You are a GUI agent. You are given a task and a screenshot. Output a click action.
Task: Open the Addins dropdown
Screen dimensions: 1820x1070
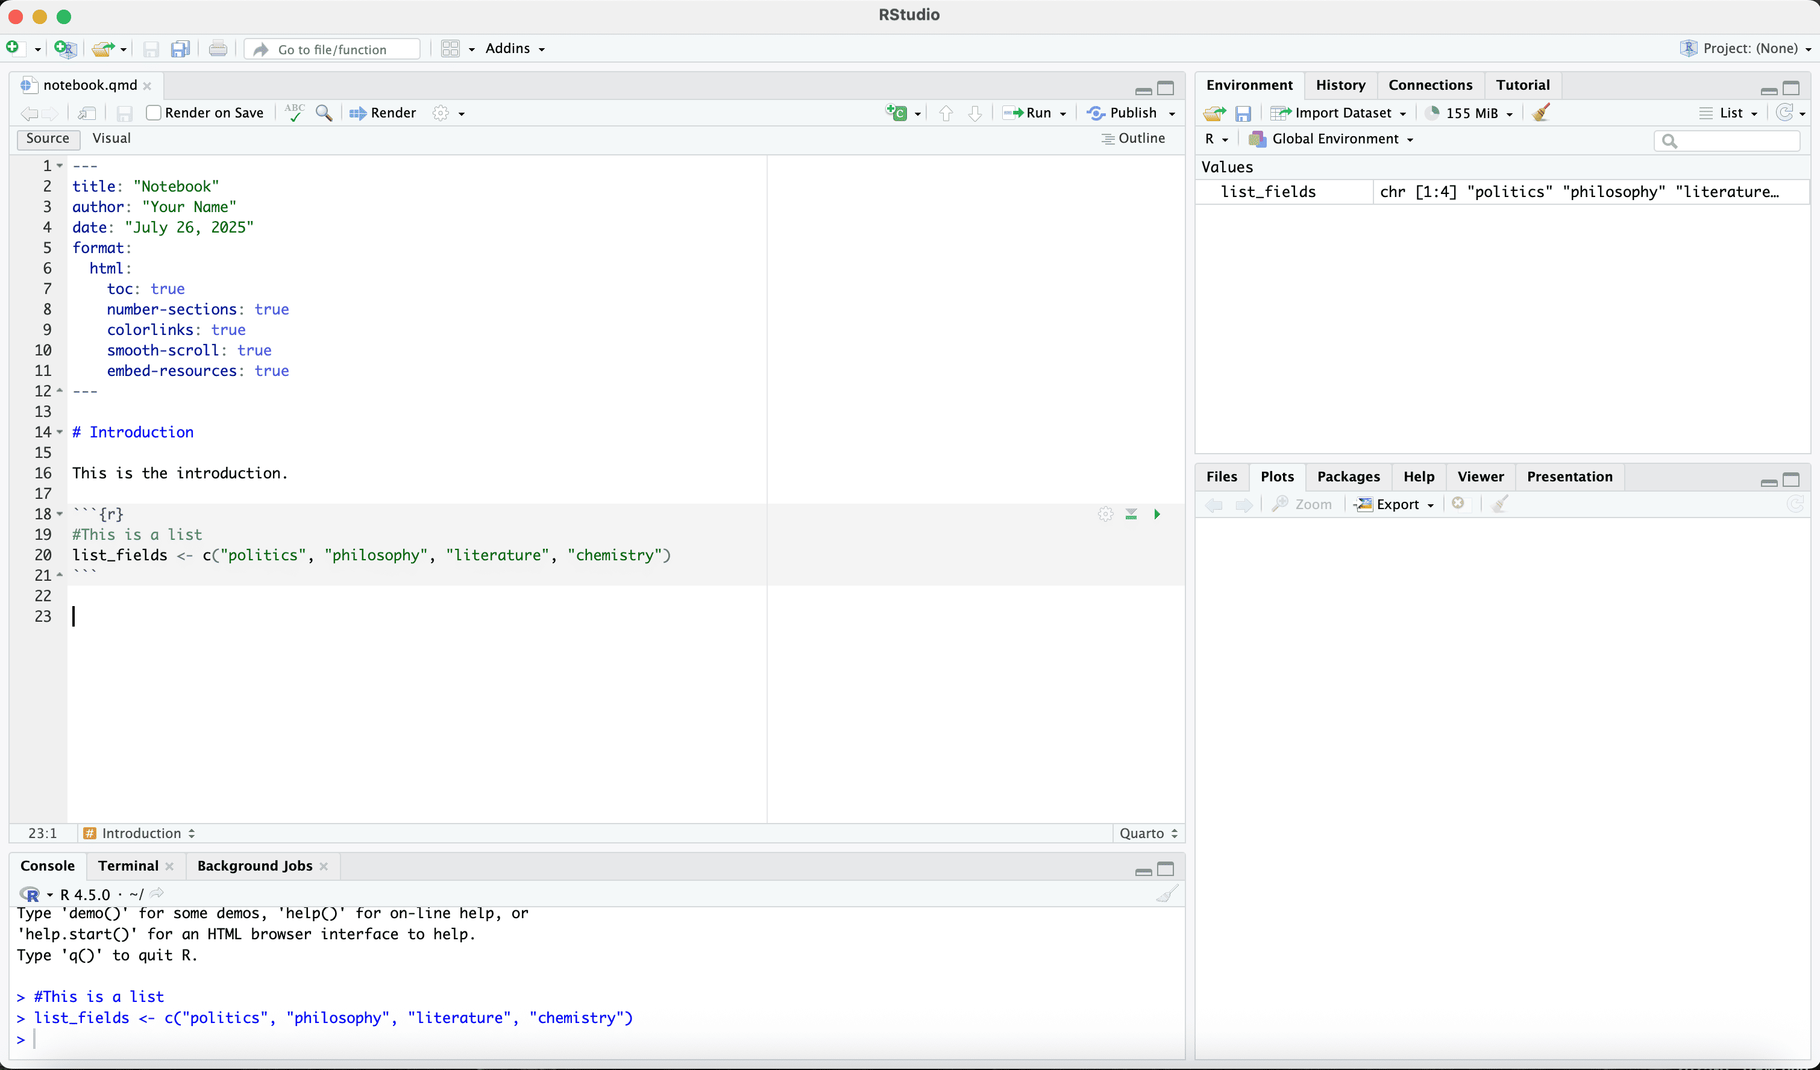click(x=514, y=48)
